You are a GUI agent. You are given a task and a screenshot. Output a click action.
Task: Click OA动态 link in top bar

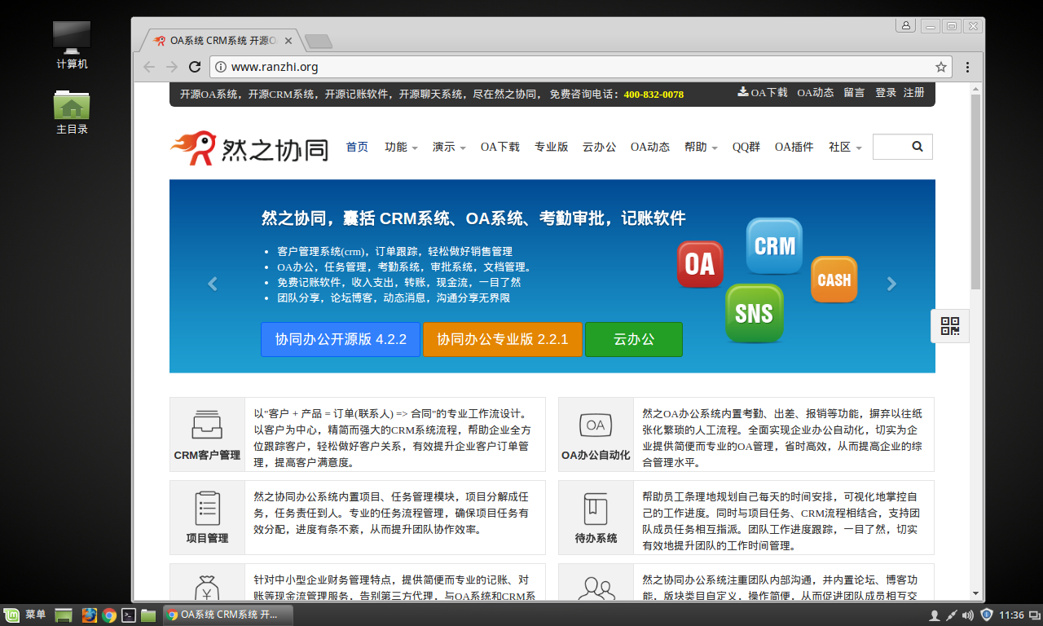pos(816,93)
